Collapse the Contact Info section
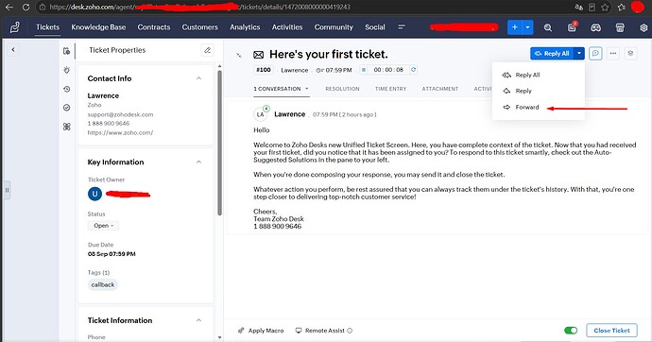 [198, 78]
